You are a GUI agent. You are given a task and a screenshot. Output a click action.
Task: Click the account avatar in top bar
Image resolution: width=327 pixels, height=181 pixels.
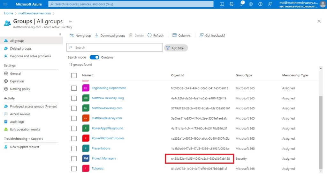point(323,4)
